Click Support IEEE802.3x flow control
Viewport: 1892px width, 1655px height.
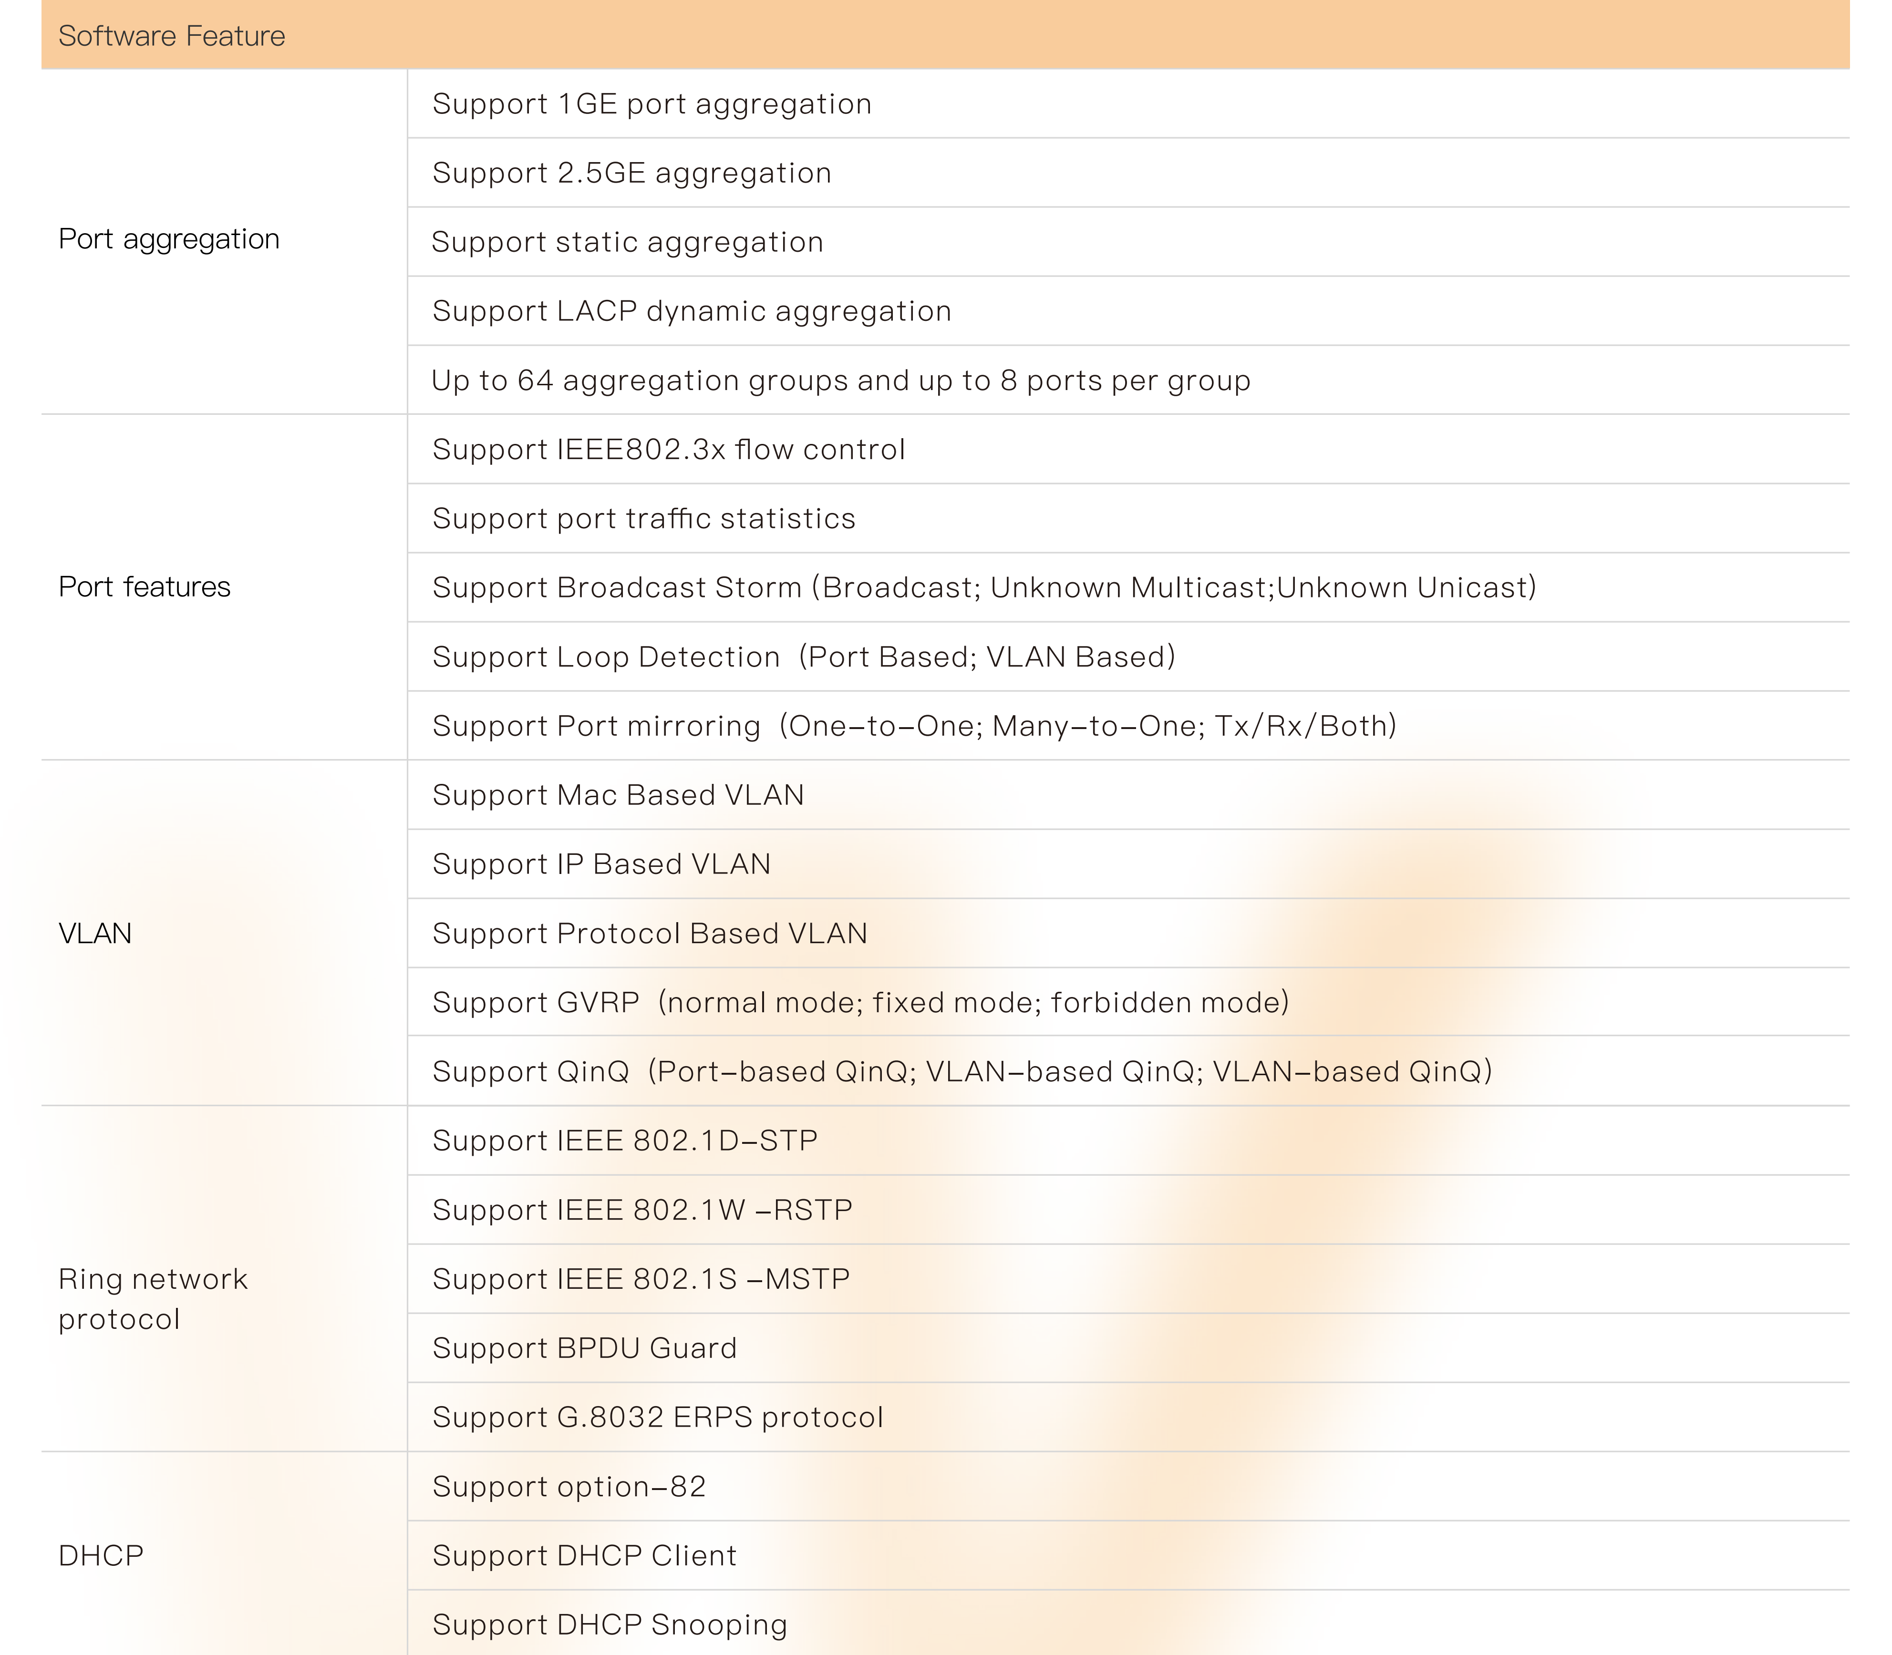coord(668,449)
